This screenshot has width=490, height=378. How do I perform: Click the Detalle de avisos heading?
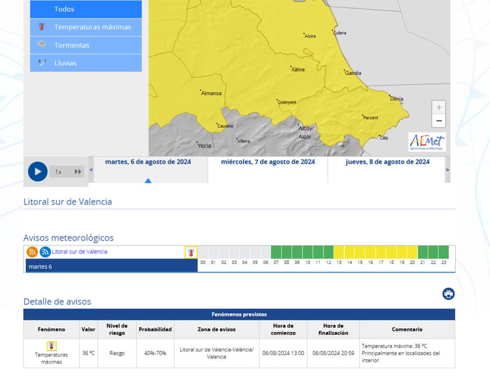click(57, 301)
